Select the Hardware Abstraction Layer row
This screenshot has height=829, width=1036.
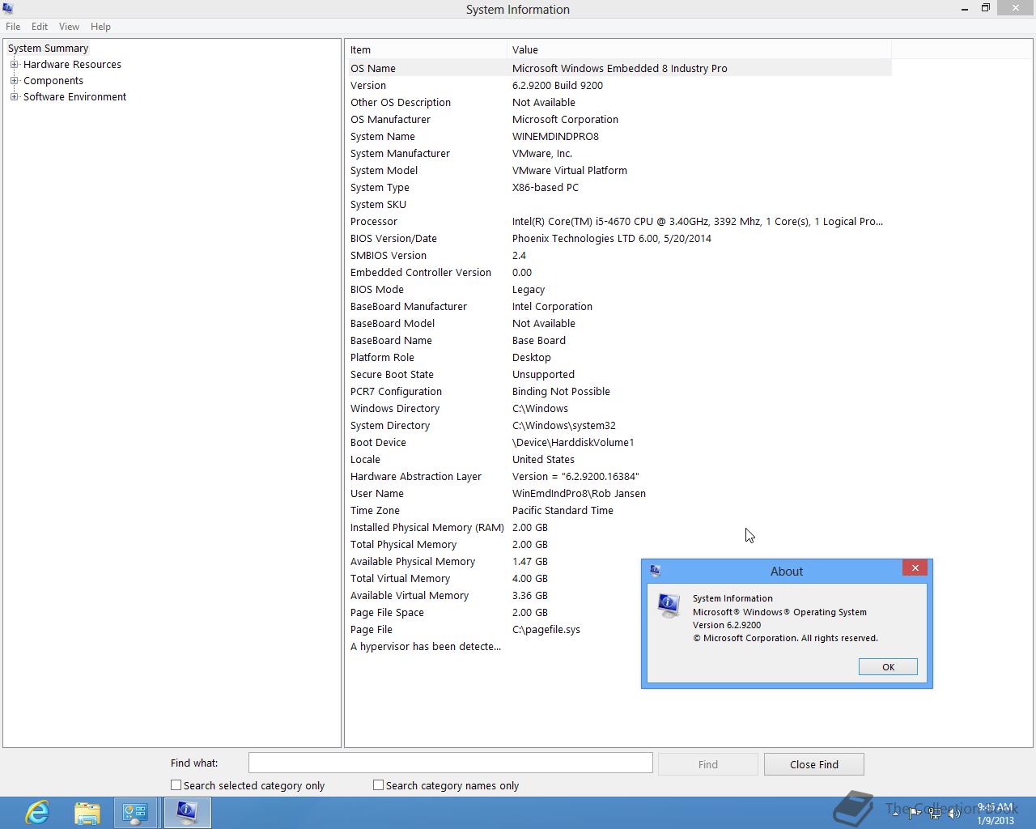point(619,476)
